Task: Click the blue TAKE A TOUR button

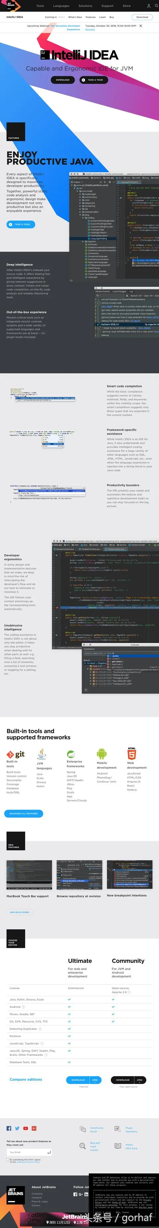Action: pyautogui.click(x=21, y=224)
